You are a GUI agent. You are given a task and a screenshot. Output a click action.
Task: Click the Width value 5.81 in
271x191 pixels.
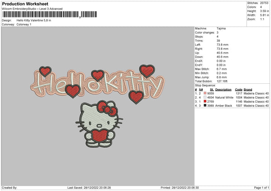pyautogui.click(x=264, y=15)
